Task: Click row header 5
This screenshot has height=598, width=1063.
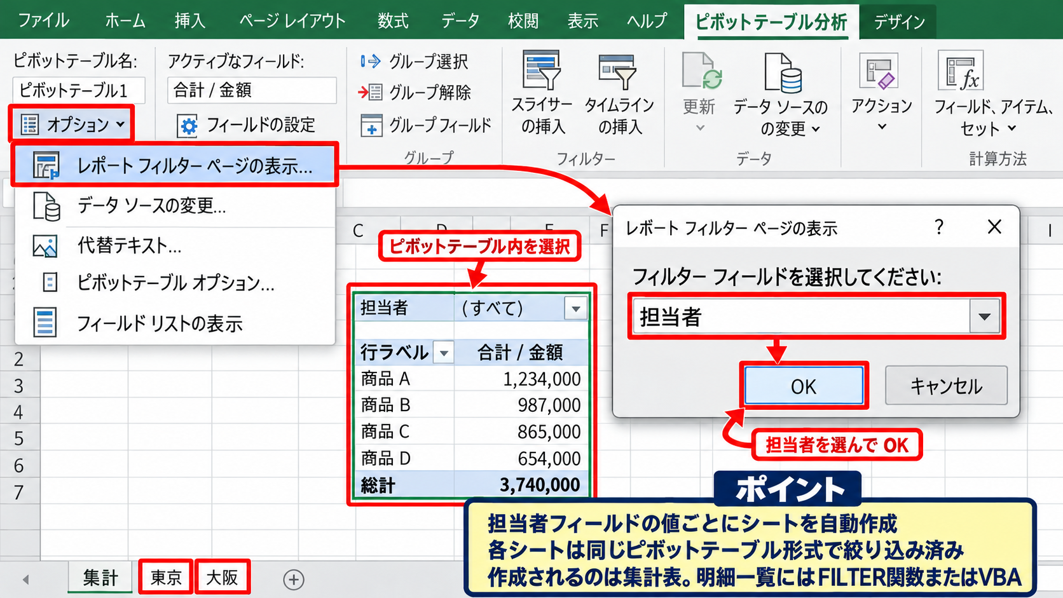Action: 19,438
